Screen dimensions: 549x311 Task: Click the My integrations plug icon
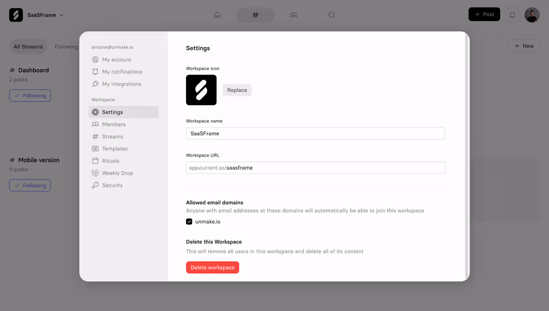click(96, 84)
